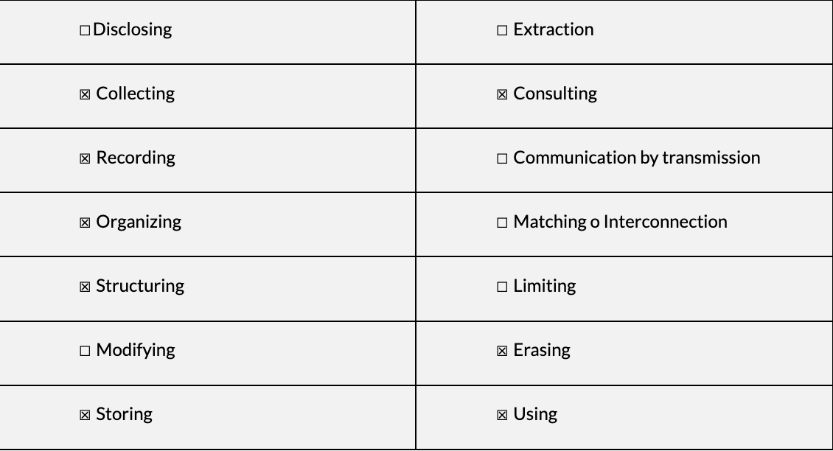
Task: Check the Matching o Interconnection checkbox
Action: tap(502, 223)
